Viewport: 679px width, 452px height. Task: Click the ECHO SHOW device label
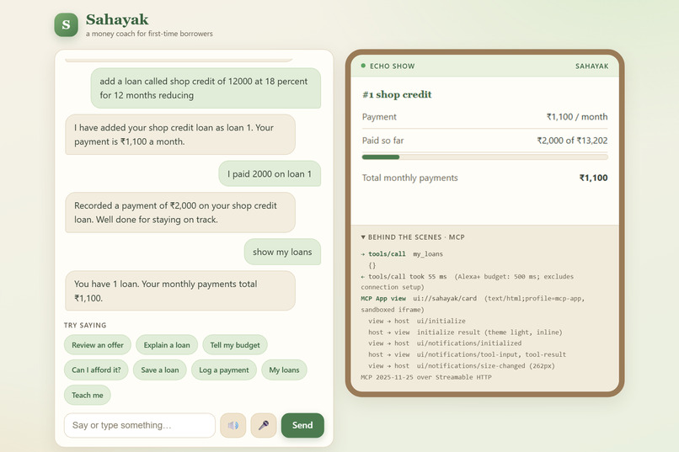click(x=393, y=66)
